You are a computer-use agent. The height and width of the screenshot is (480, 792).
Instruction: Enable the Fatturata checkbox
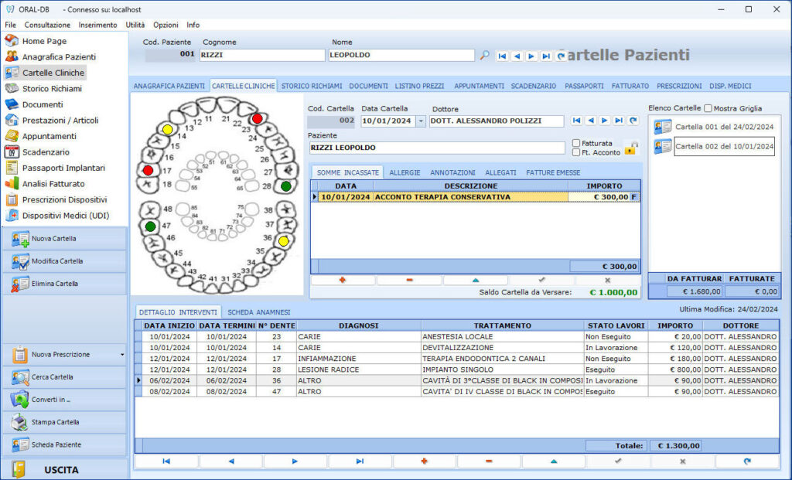pos(576,143)
